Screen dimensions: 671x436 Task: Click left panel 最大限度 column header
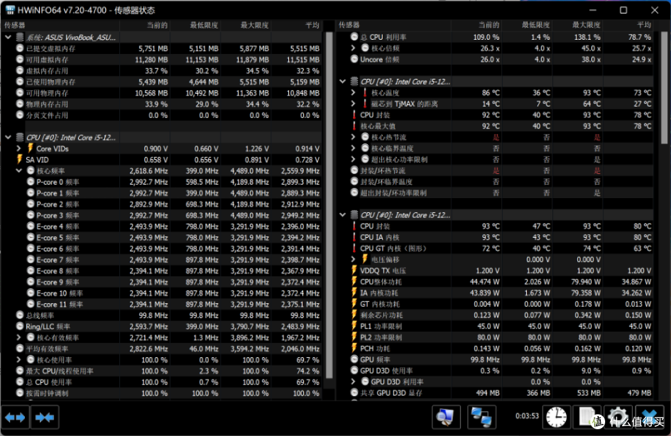coord(245,25)
